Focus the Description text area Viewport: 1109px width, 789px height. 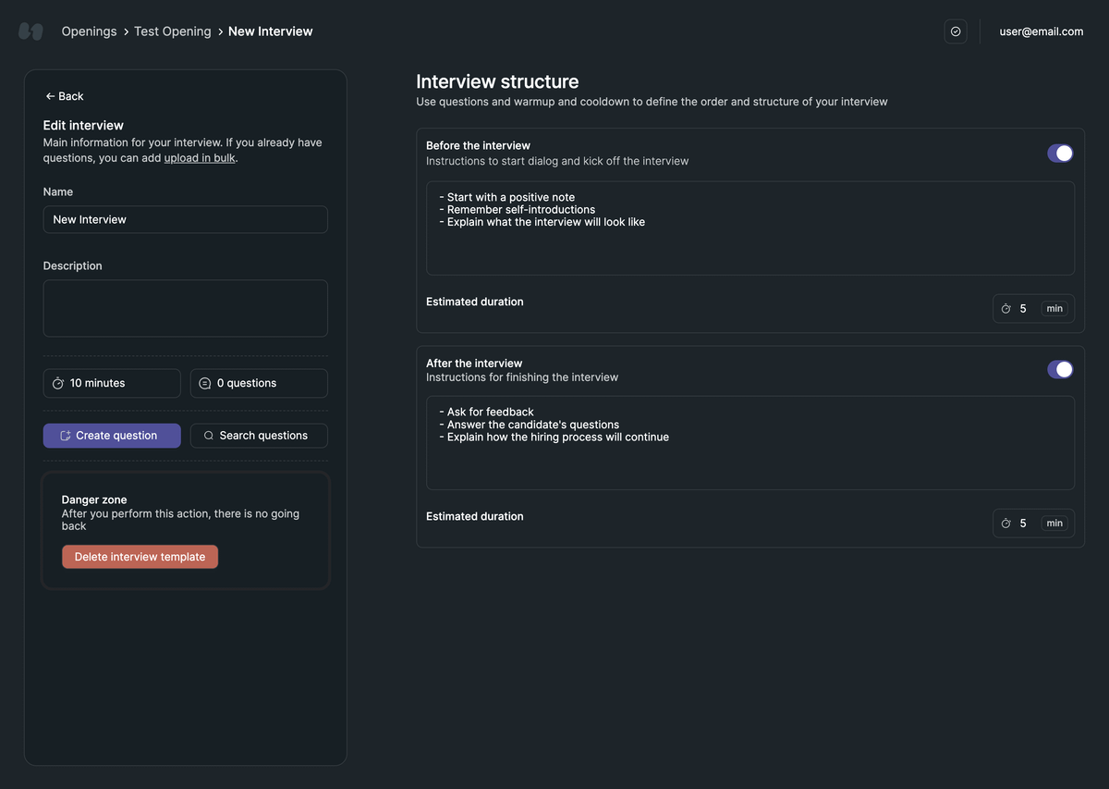pyautogui.click(x=185, y=308)
